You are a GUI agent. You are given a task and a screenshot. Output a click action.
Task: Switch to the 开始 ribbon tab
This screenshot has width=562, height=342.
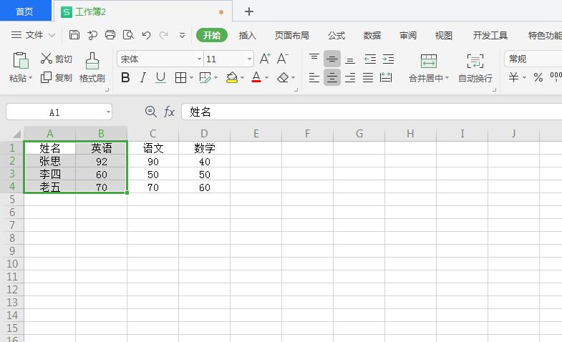pyautogui.click(x=212, y=35)
